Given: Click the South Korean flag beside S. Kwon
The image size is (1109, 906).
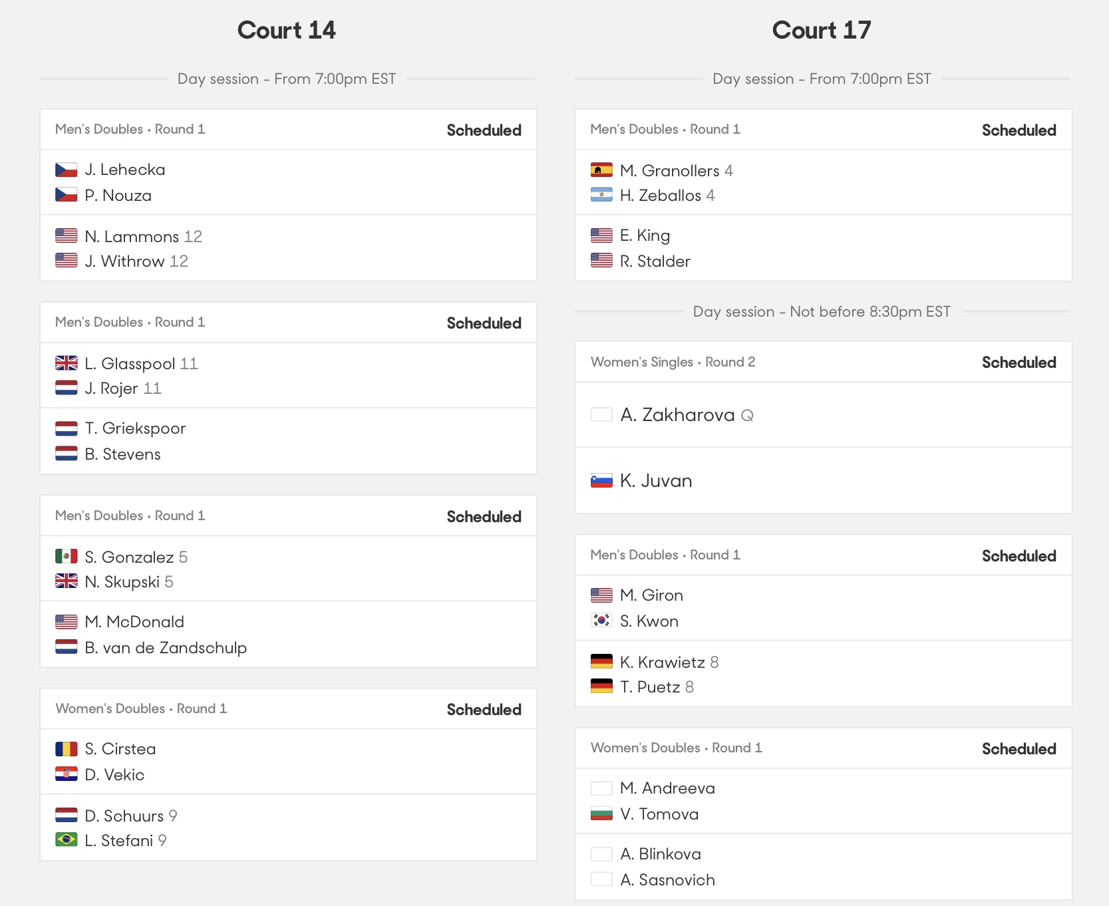Looking at the screenshot, I should 601,621.
